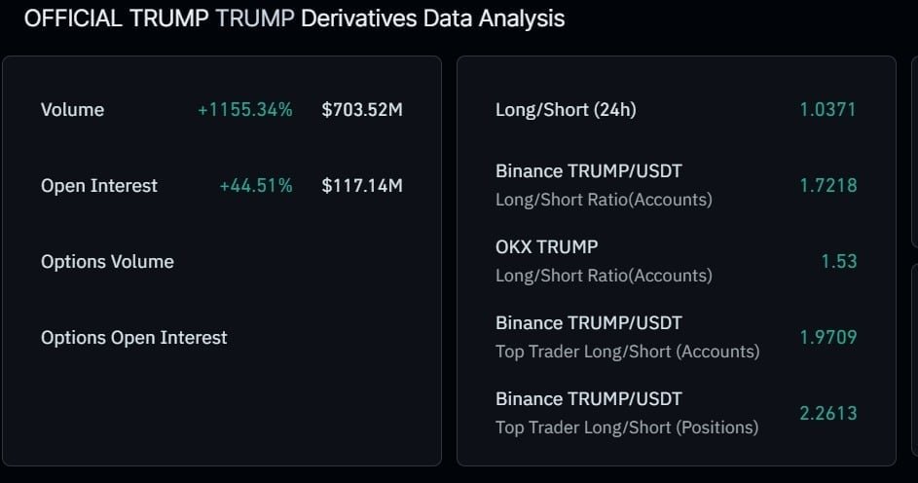Select the +1155.34% volume change value
The height and width of the screenshot is (483, 918).
[x=244, y=109]
